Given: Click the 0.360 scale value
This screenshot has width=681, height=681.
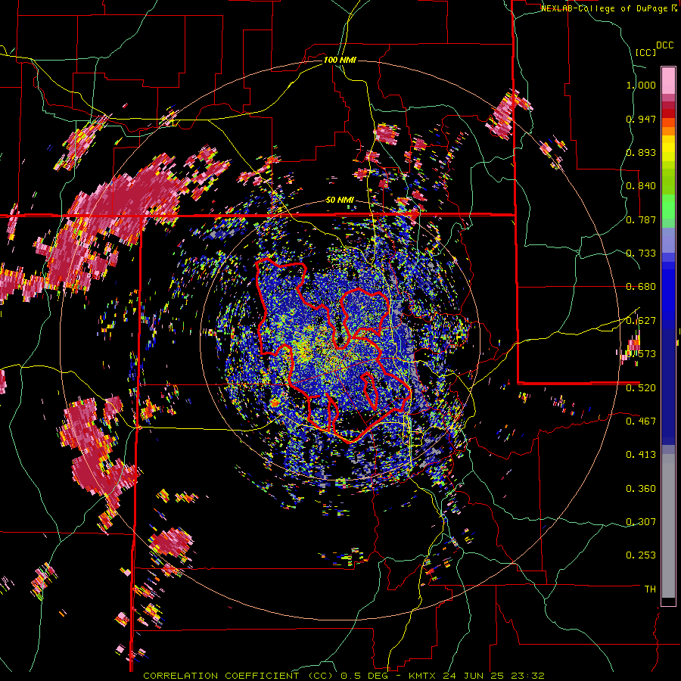Looking at the screenshot, I should (641, 489).
